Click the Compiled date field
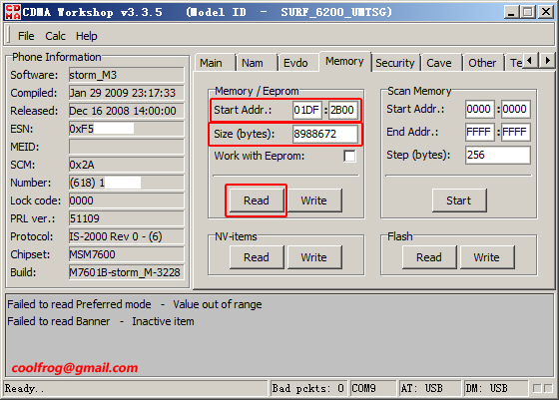The height and width of the screenshot is (400, 559). click(x=126, y=93)
